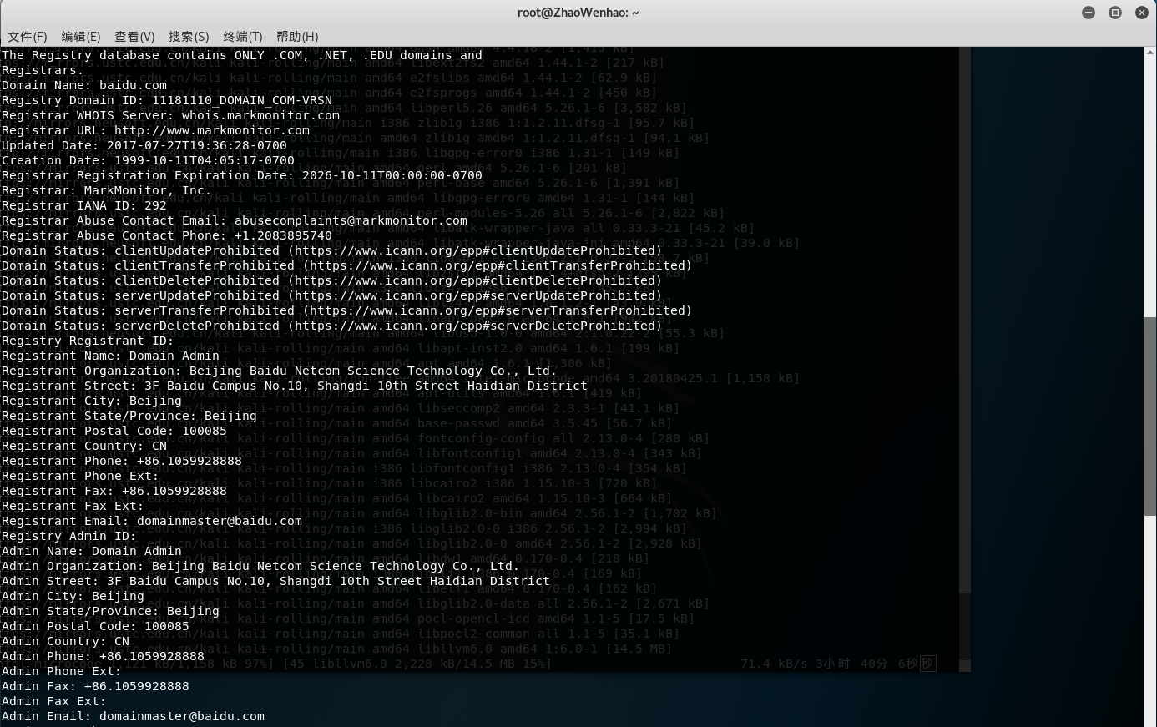Click the background terminal's scrollbar track
1157x727 pixels.
tap(965, 334)
